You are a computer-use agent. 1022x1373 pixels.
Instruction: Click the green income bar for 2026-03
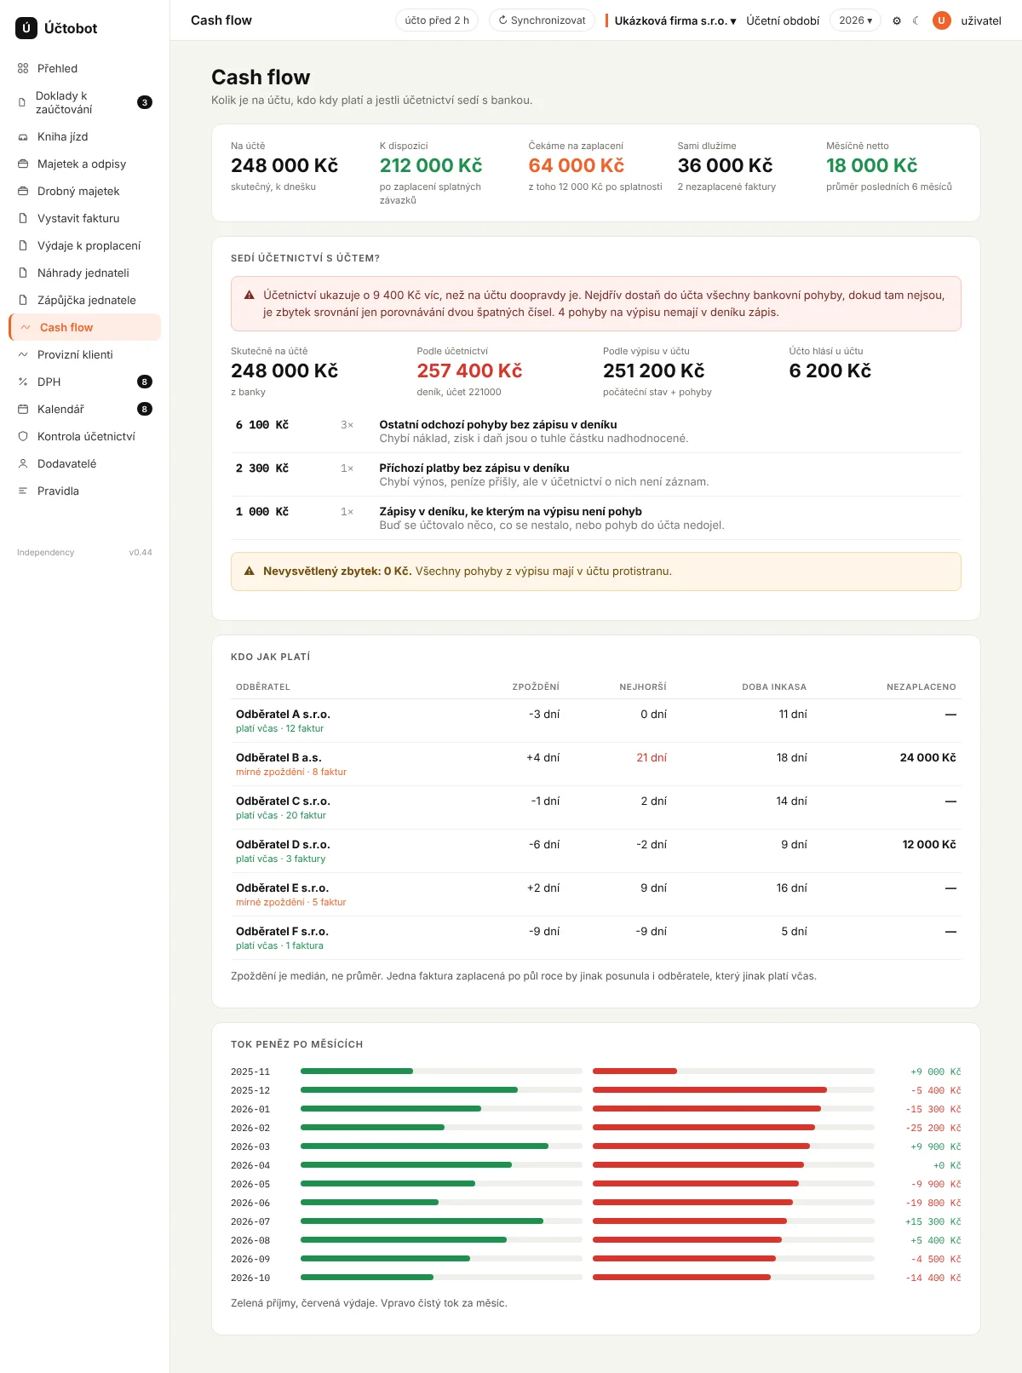pyautogui.click(x=424, y=1146)
